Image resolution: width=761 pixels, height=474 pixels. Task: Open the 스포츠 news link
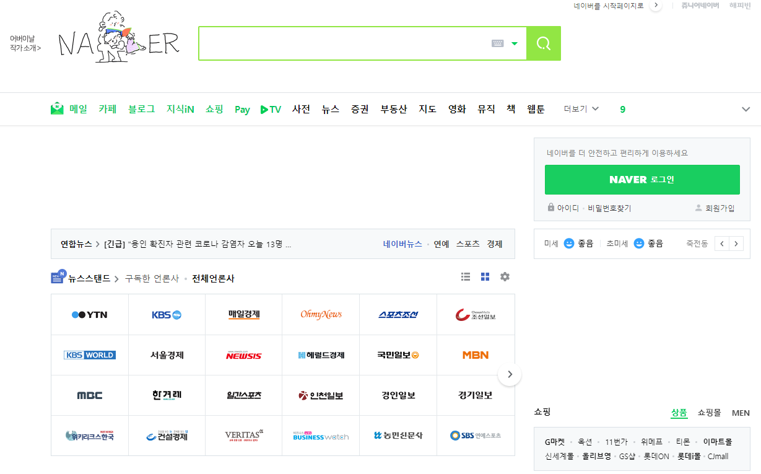coord(468,244)
